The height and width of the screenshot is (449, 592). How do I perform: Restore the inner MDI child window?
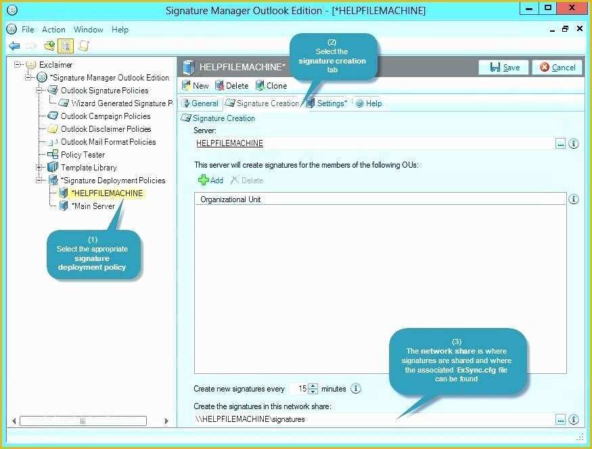tap(565, 28)
